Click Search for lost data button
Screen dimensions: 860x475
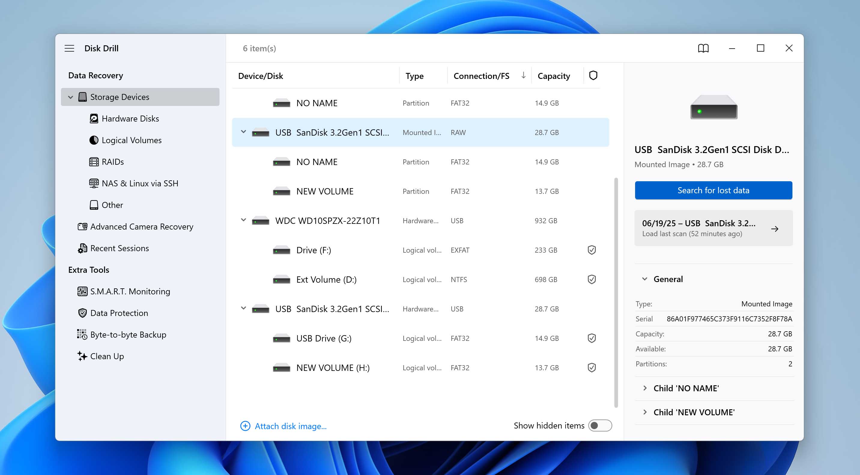coord(713,190)
